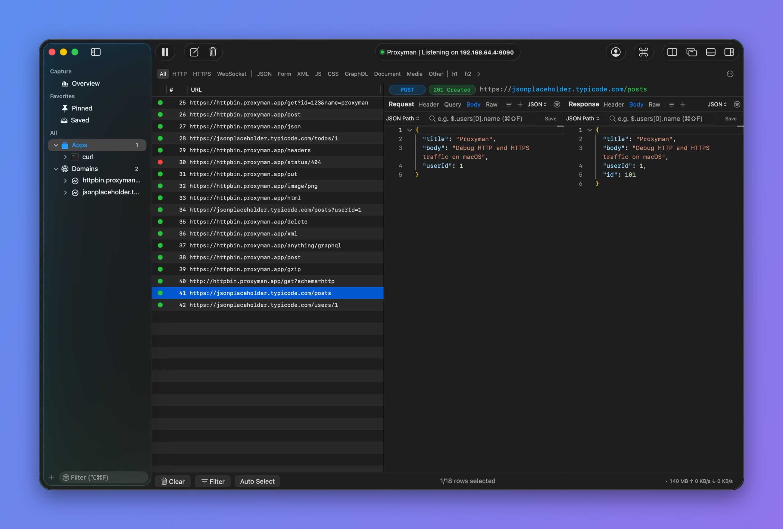Toggle the sidebar panel icon

(x=96, y=52)
